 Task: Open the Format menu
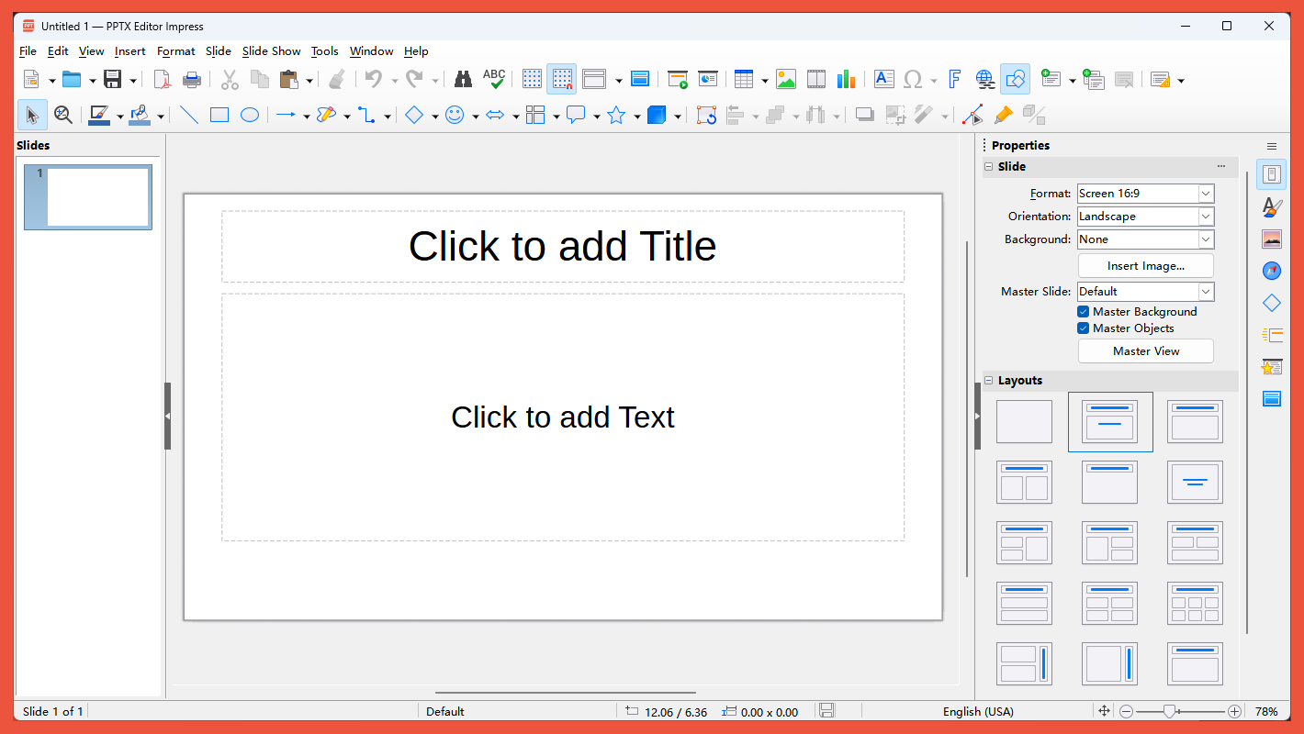[176, 51]
